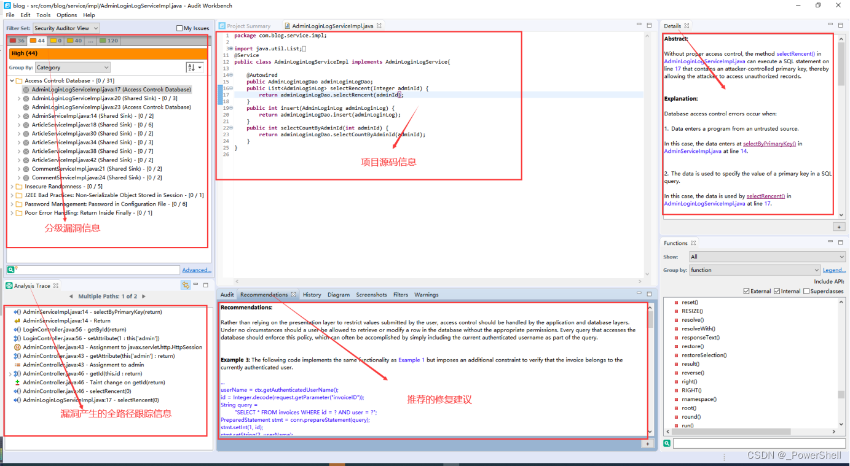Close the AdminLoginLogServiceImpl.java editor tab
This screenshot has width=850, height=466.
click(379, 26)
